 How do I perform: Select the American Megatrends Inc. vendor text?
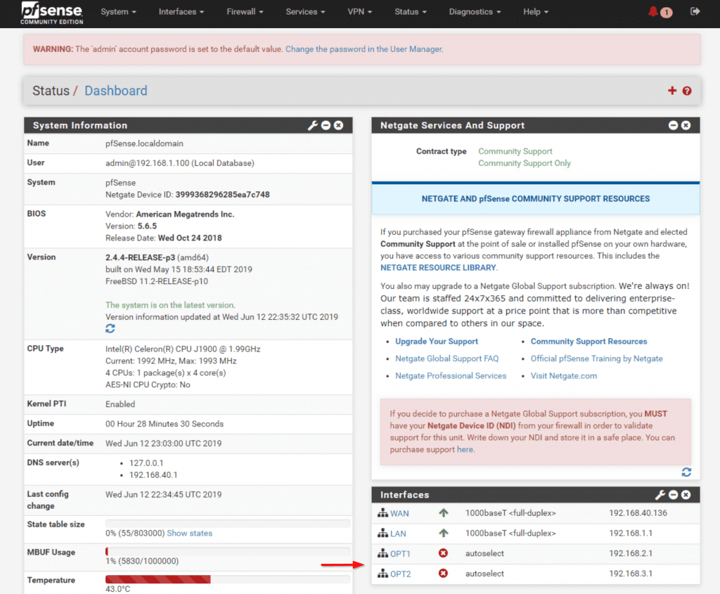[185, 214]
